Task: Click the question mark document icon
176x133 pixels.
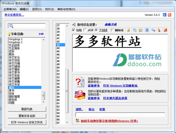Action: (x=80, y=82)
